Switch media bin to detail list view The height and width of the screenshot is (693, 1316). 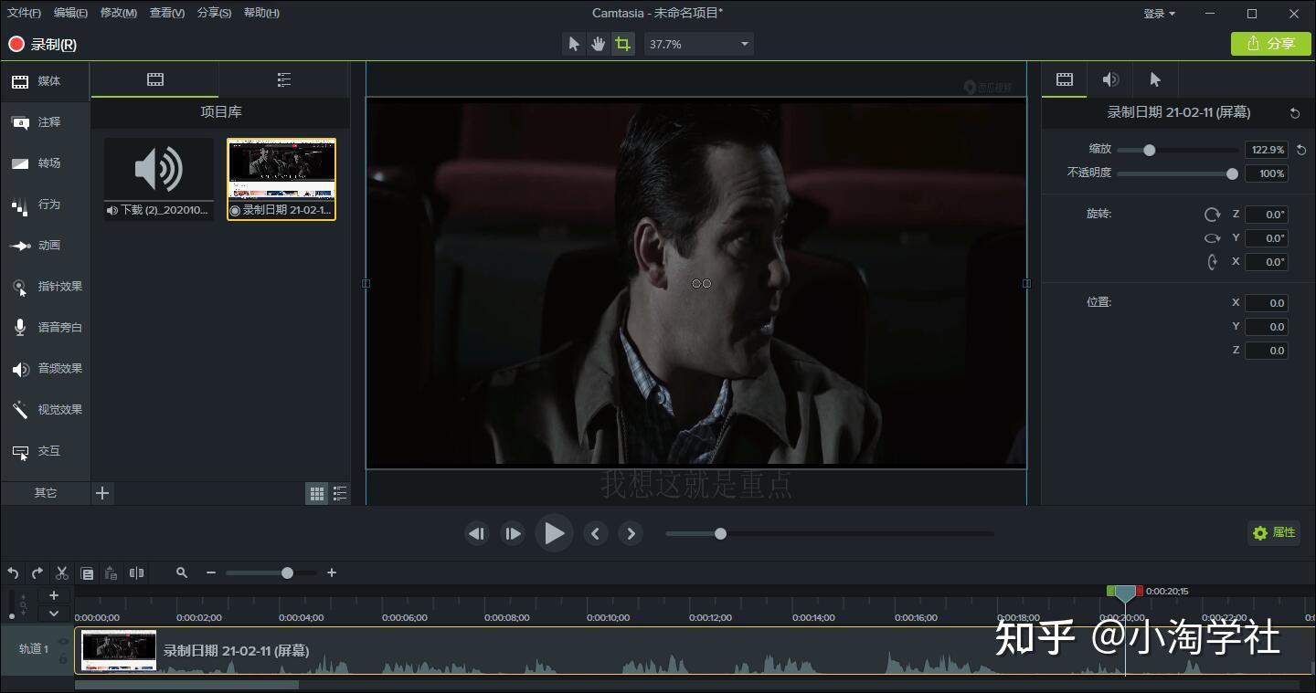coord(340,494)
